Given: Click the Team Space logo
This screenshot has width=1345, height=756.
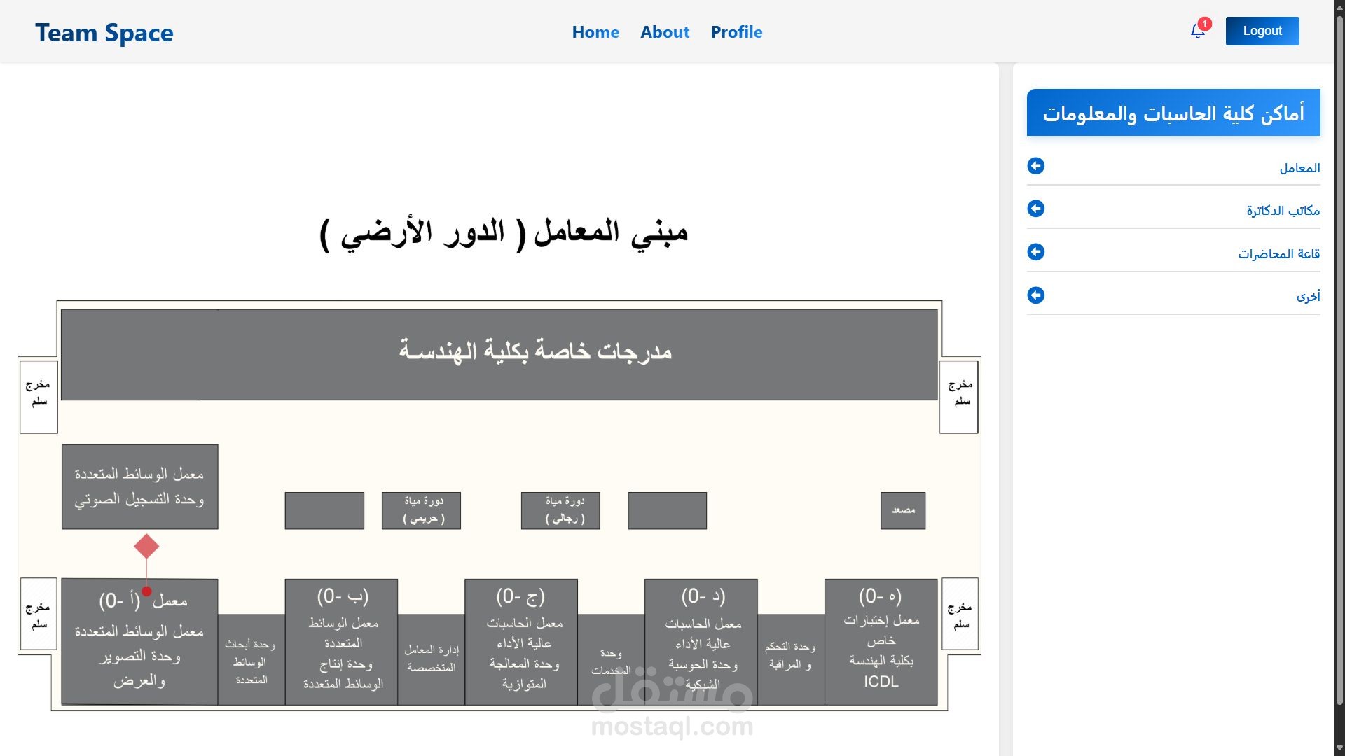Looking at the screenshot, I should click(x=104, y=33).
